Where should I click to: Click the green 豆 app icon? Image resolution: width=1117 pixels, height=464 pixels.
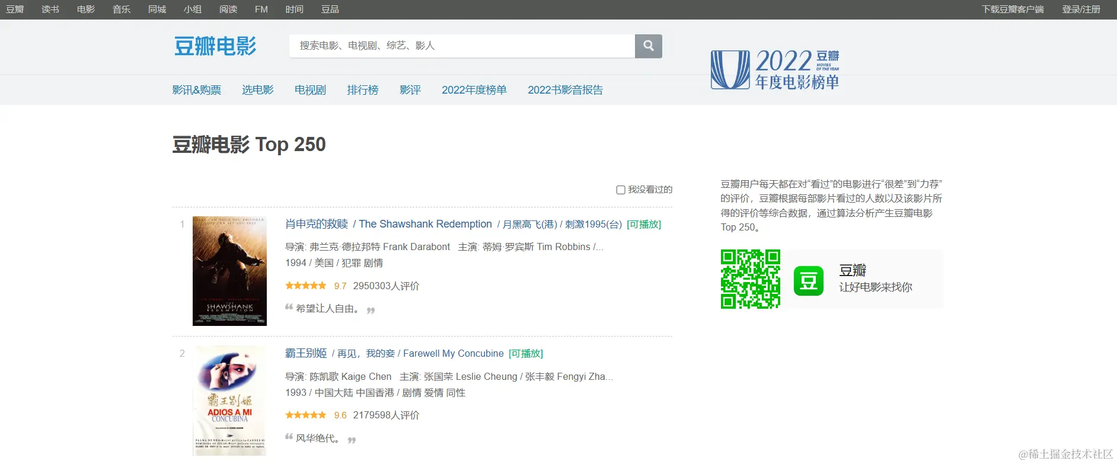[x=809, y=281]
